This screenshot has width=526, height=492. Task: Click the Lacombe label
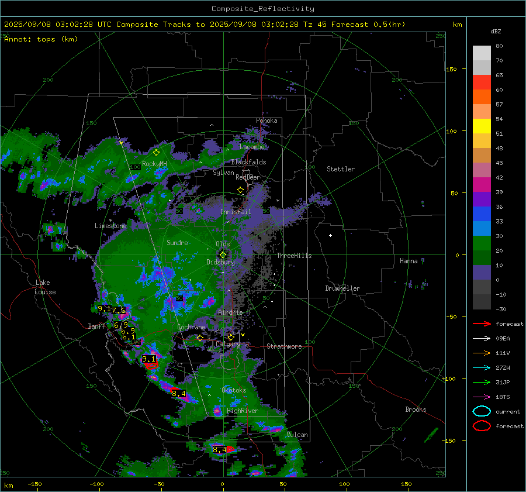click(x=252, y=147)
